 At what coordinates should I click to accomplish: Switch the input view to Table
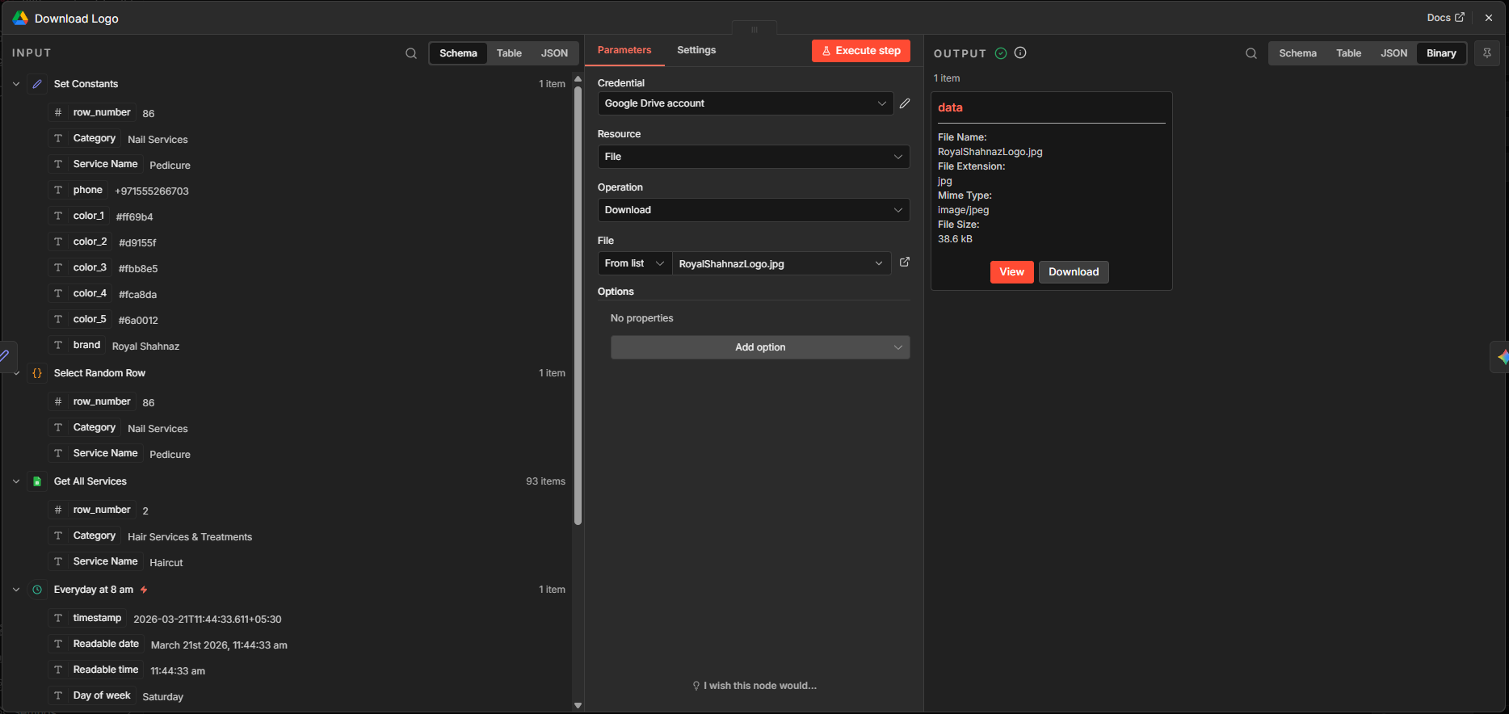[509, 53]
